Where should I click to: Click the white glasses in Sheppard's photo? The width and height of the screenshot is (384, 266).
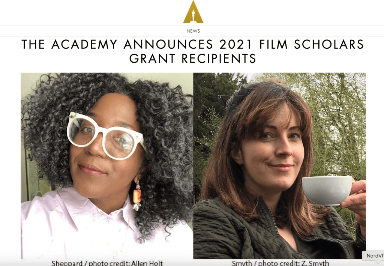tap(105, 135)
